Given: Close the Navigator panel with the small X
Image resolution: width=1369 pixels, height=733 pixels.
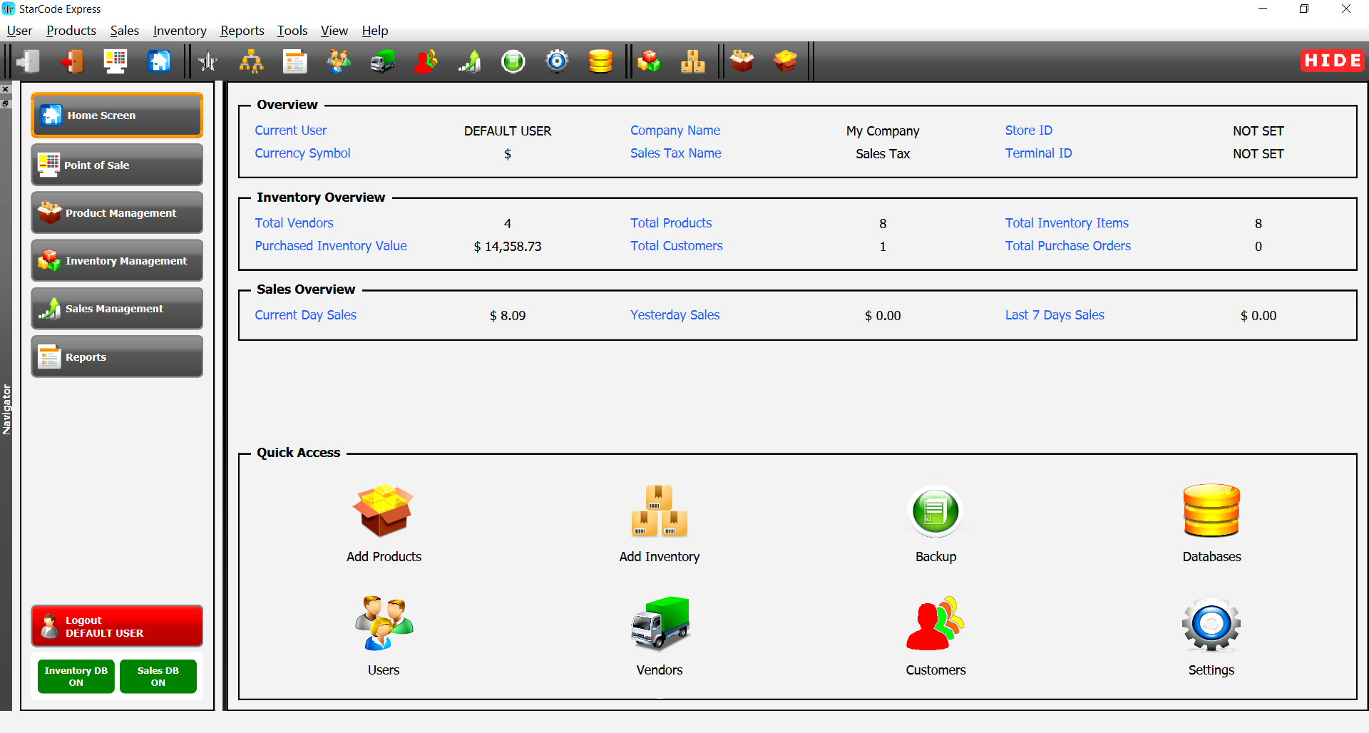Looking at the screenshot, I should 5,90.
